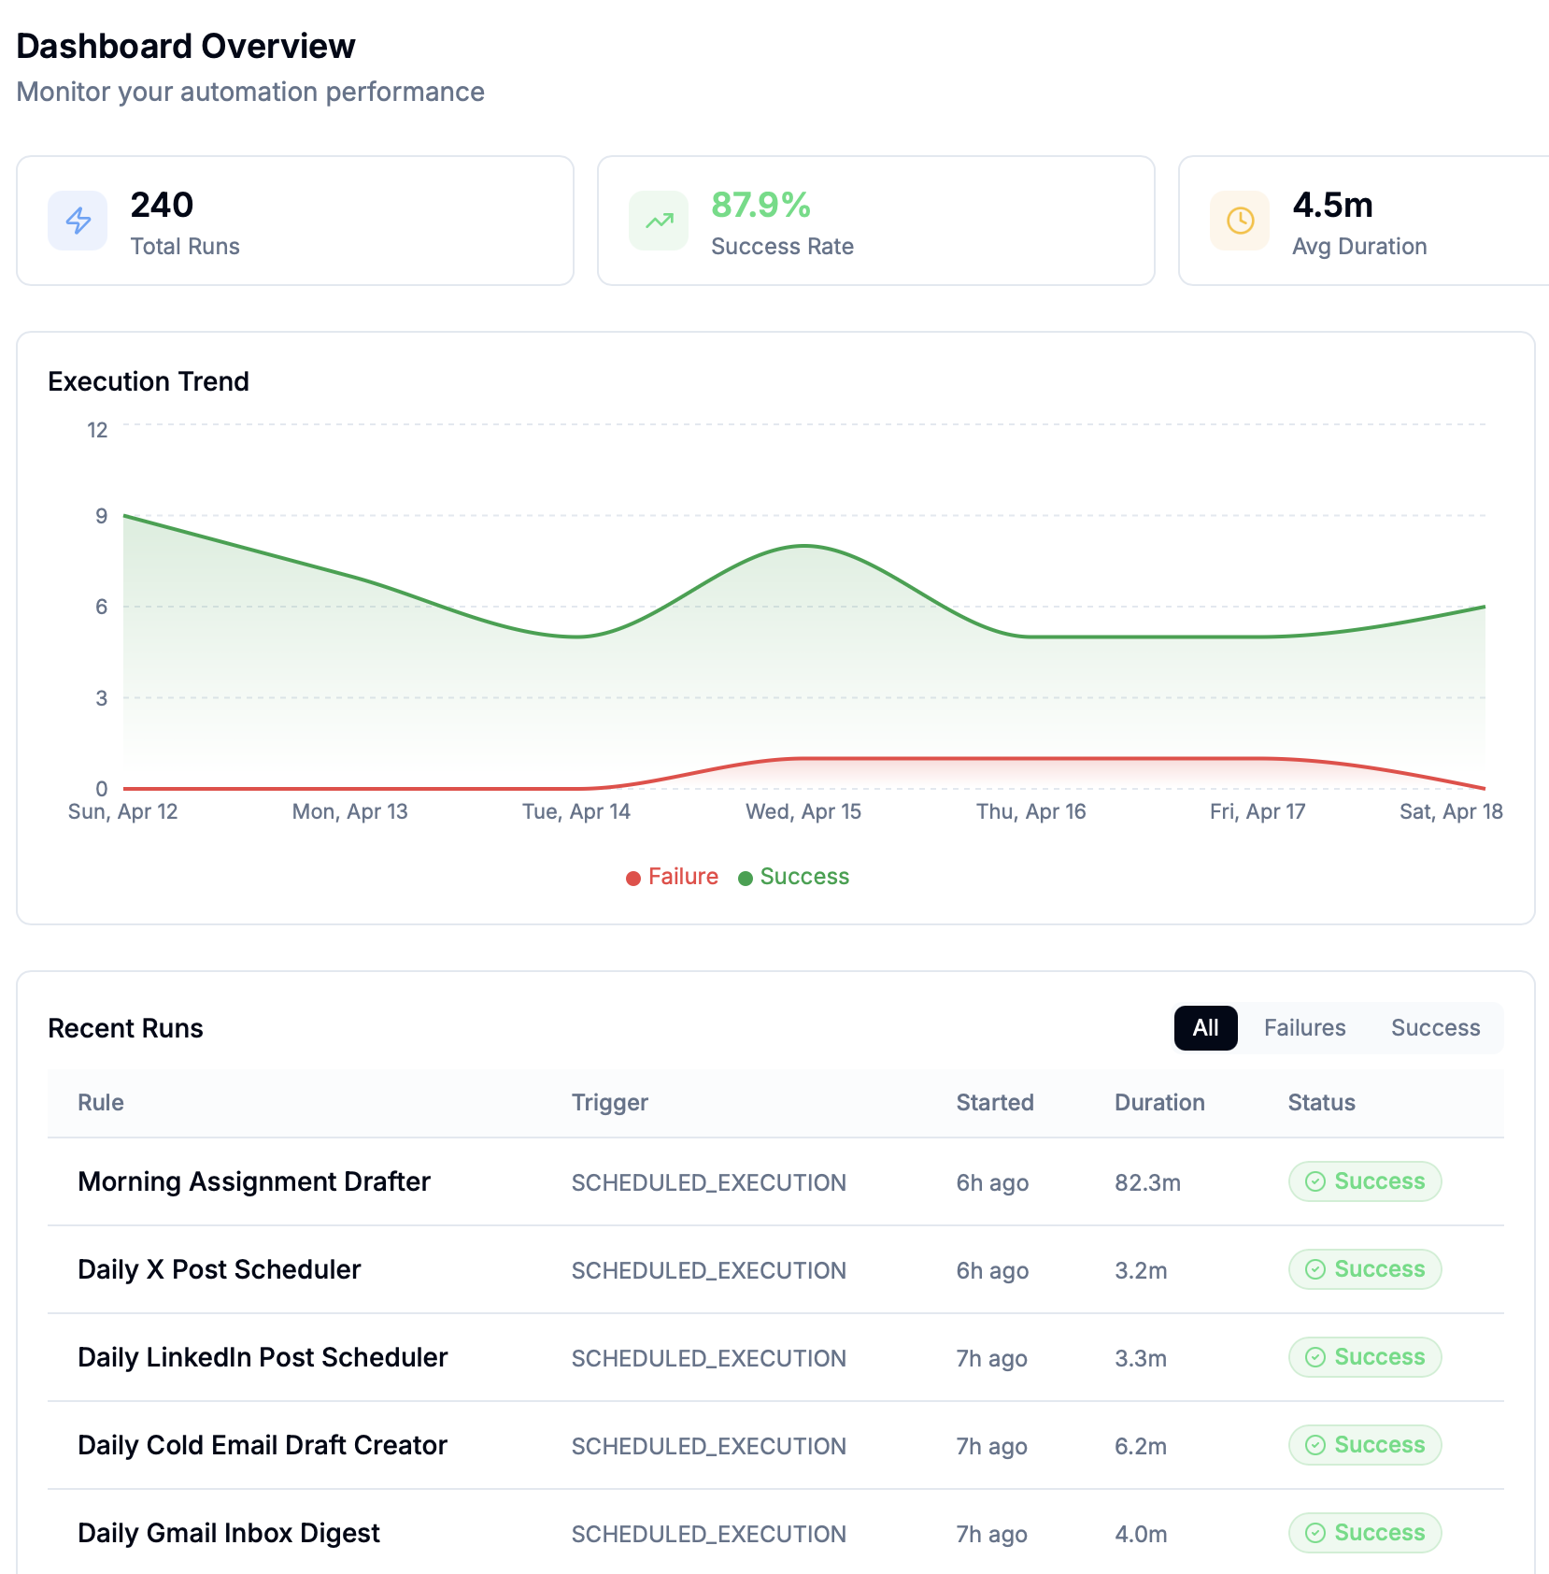
Task: Switch to the Failures filter tab
Action: (x=1304, y=1028)
